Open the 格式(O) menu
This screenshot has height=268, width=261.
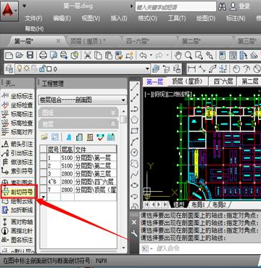point(147,18)
